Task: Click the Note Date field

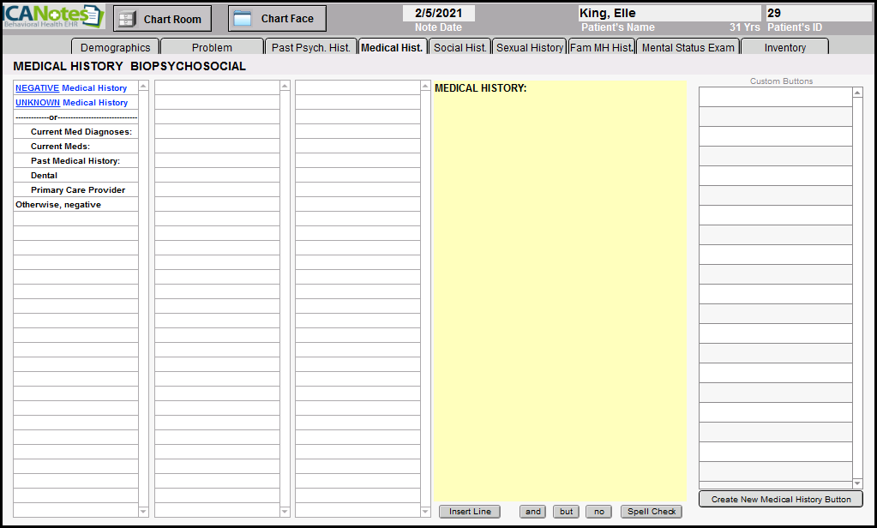Action: click(438, 14)
